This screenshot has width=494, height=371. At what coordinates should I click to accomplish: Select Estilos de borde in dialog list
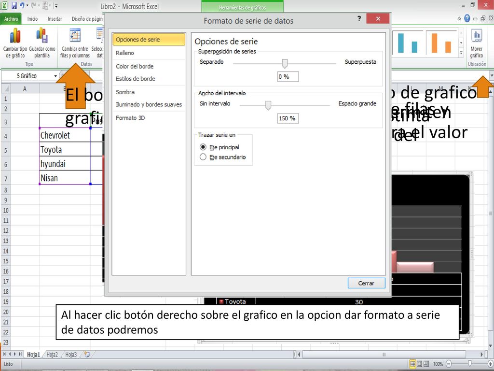[149, 79]
